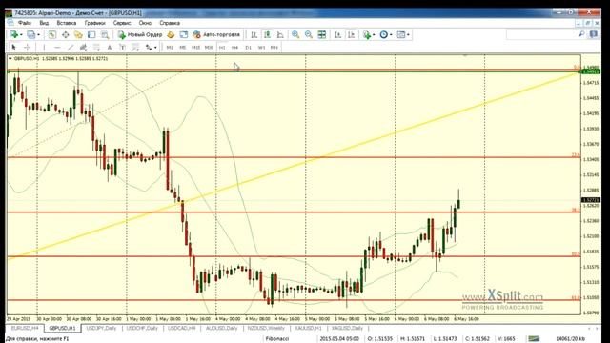Zoom out of the chart
This screenshot has height=343, width=610.
tap(309, 34)
